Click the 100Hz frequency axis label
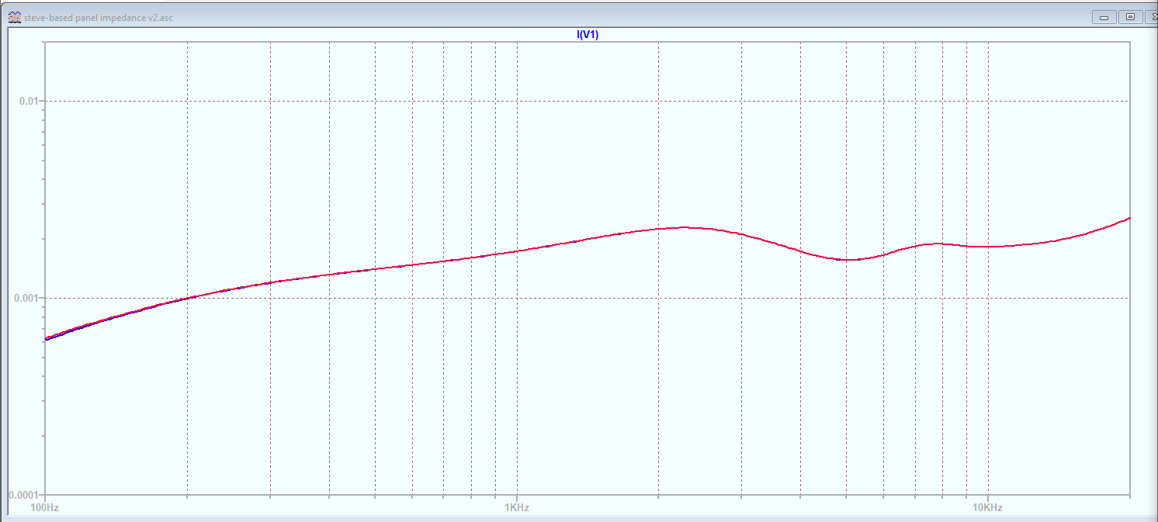This screenshot has width=1158, height=522. tap(44, 508)
